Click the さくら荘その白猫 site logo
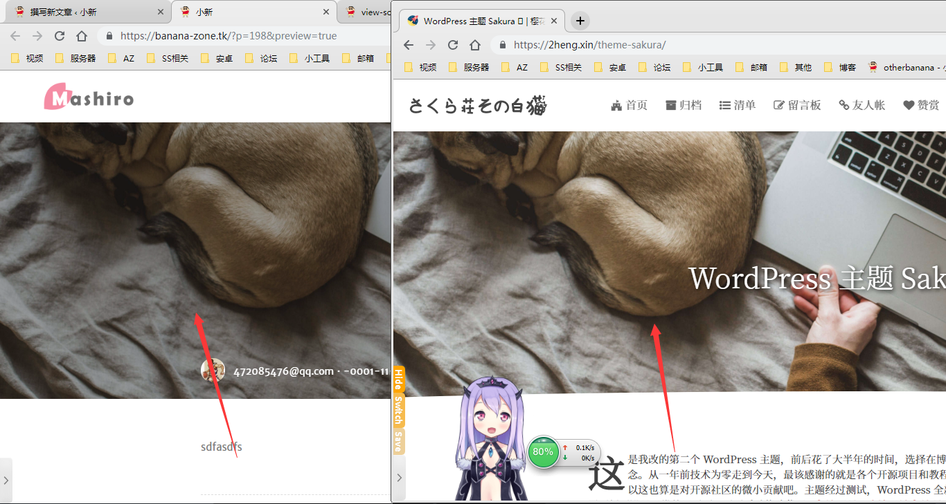946x504 pixels. 478,106
